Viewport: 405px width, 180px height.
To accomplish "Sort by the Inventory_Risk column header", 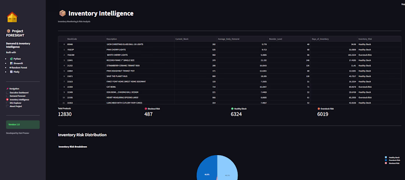I will tap(379, 39).
